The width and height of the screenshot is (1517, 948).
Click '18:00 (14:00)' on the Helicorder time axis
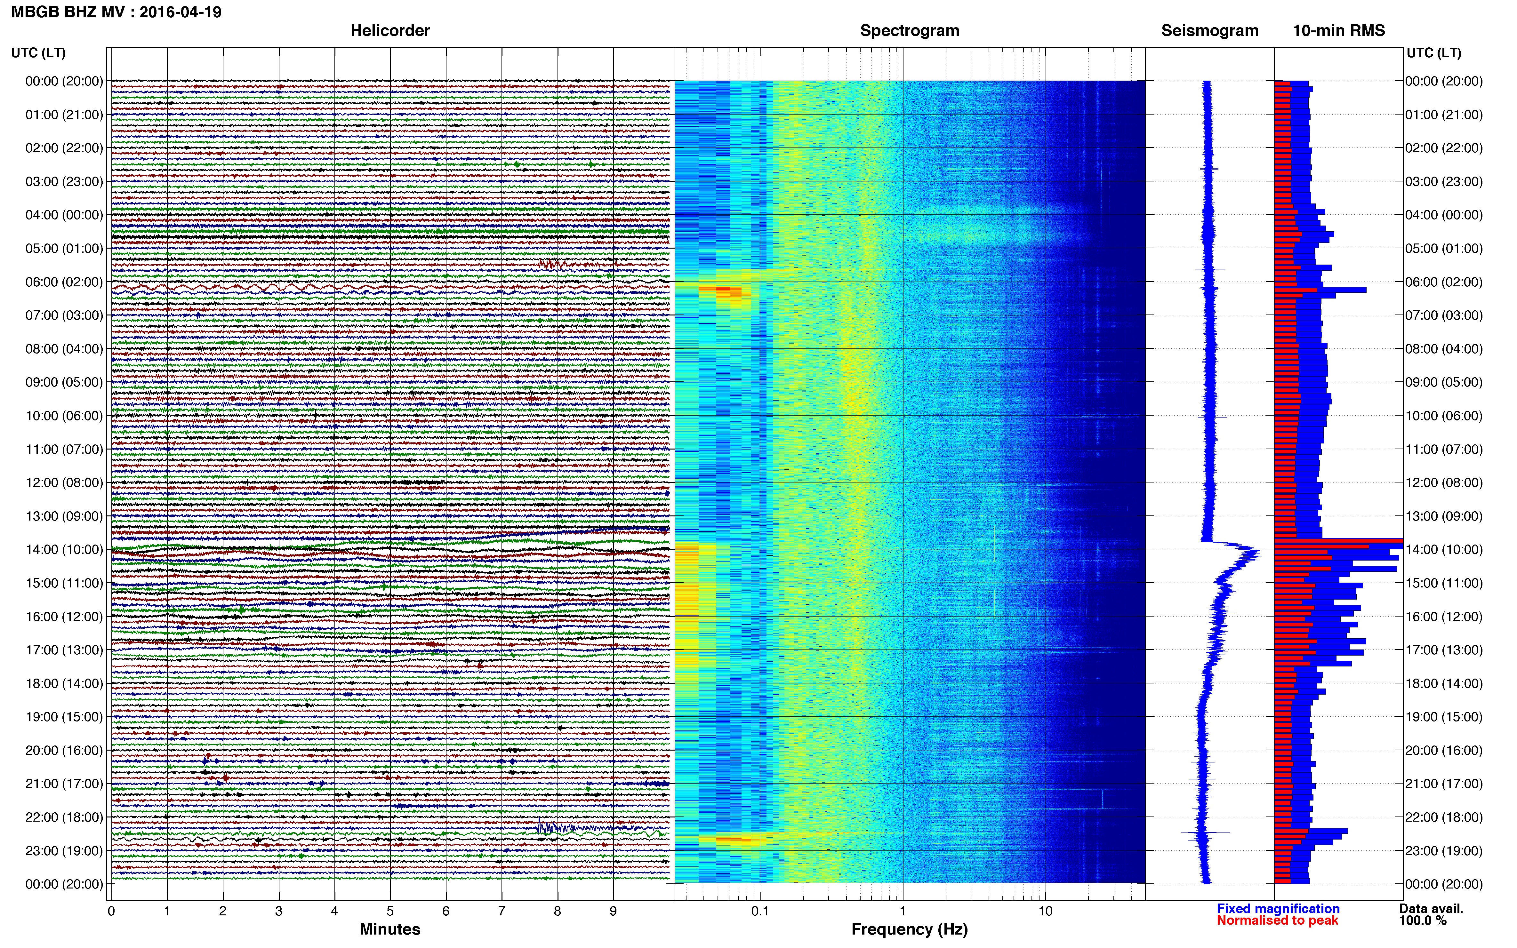(x=64, y=683)
